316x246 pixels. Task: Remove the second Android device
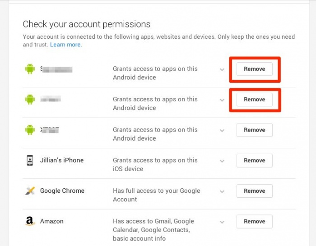(255, 99)
